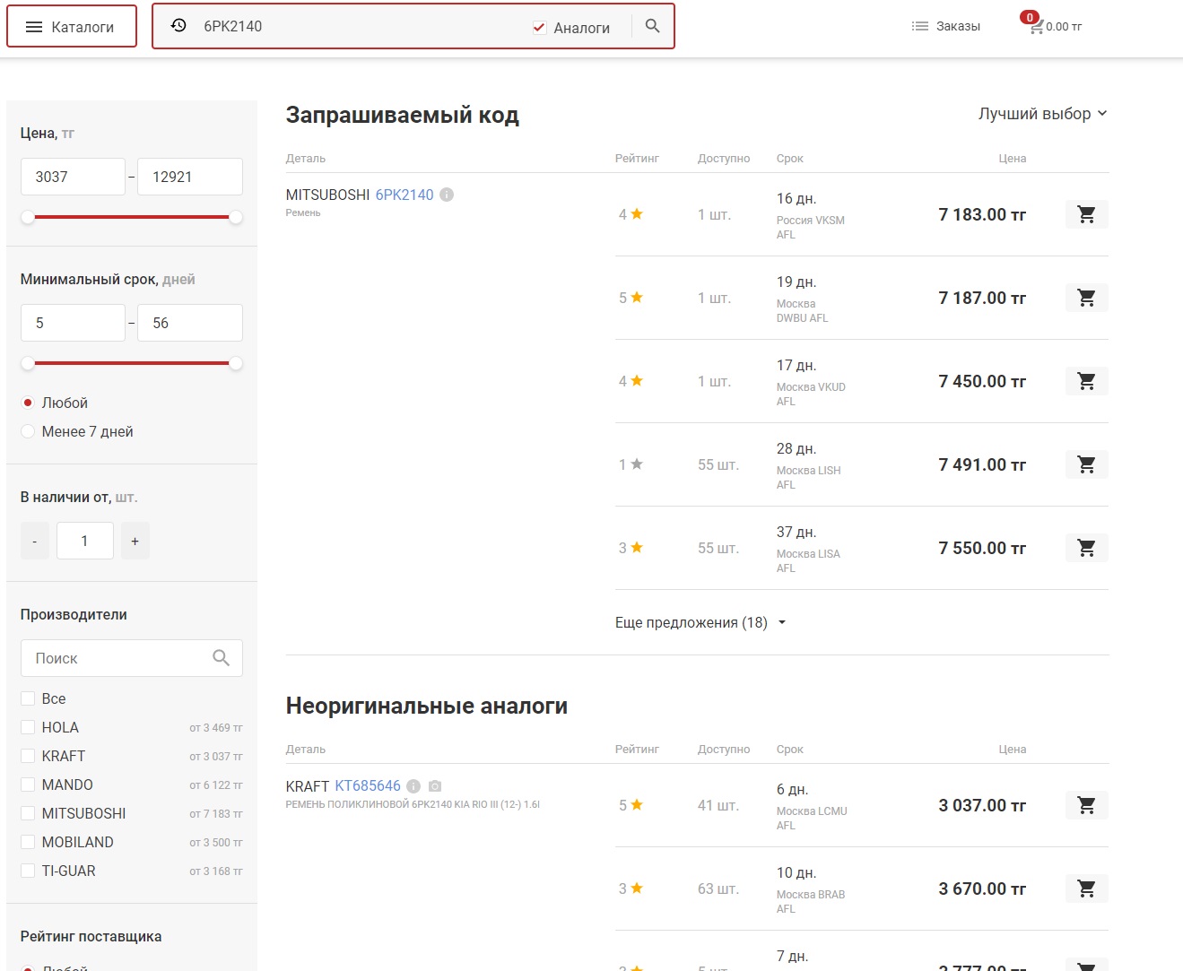Open Заказы orders list
This screenshot has height=971, width=1183.
pos(946,27)
